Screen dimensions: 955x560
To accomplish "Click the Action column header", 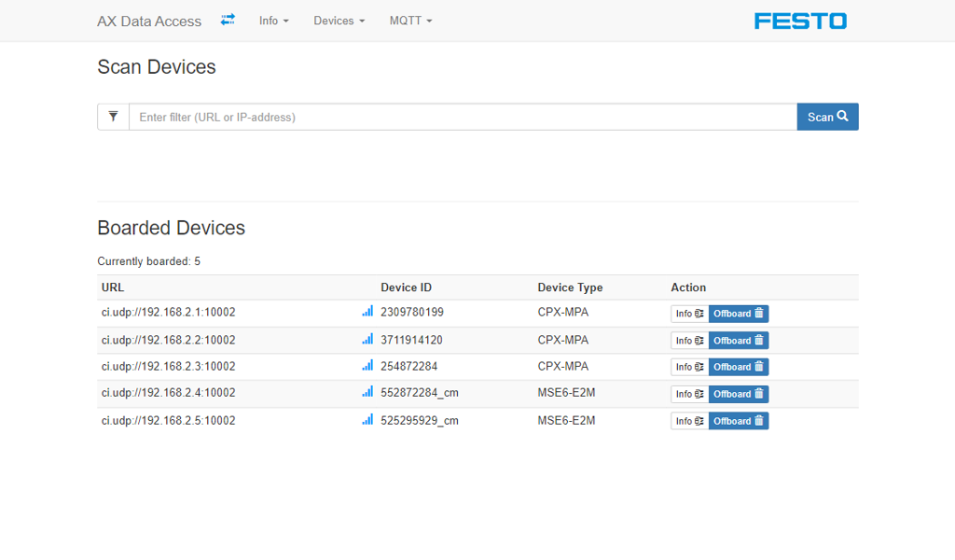I will tap(688, 287).
